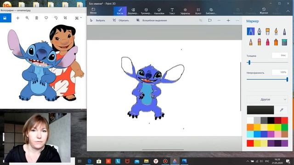This screenshot has width=294, height=165.
Task: Select the Fill bucket tool
Action: point(284,42)
